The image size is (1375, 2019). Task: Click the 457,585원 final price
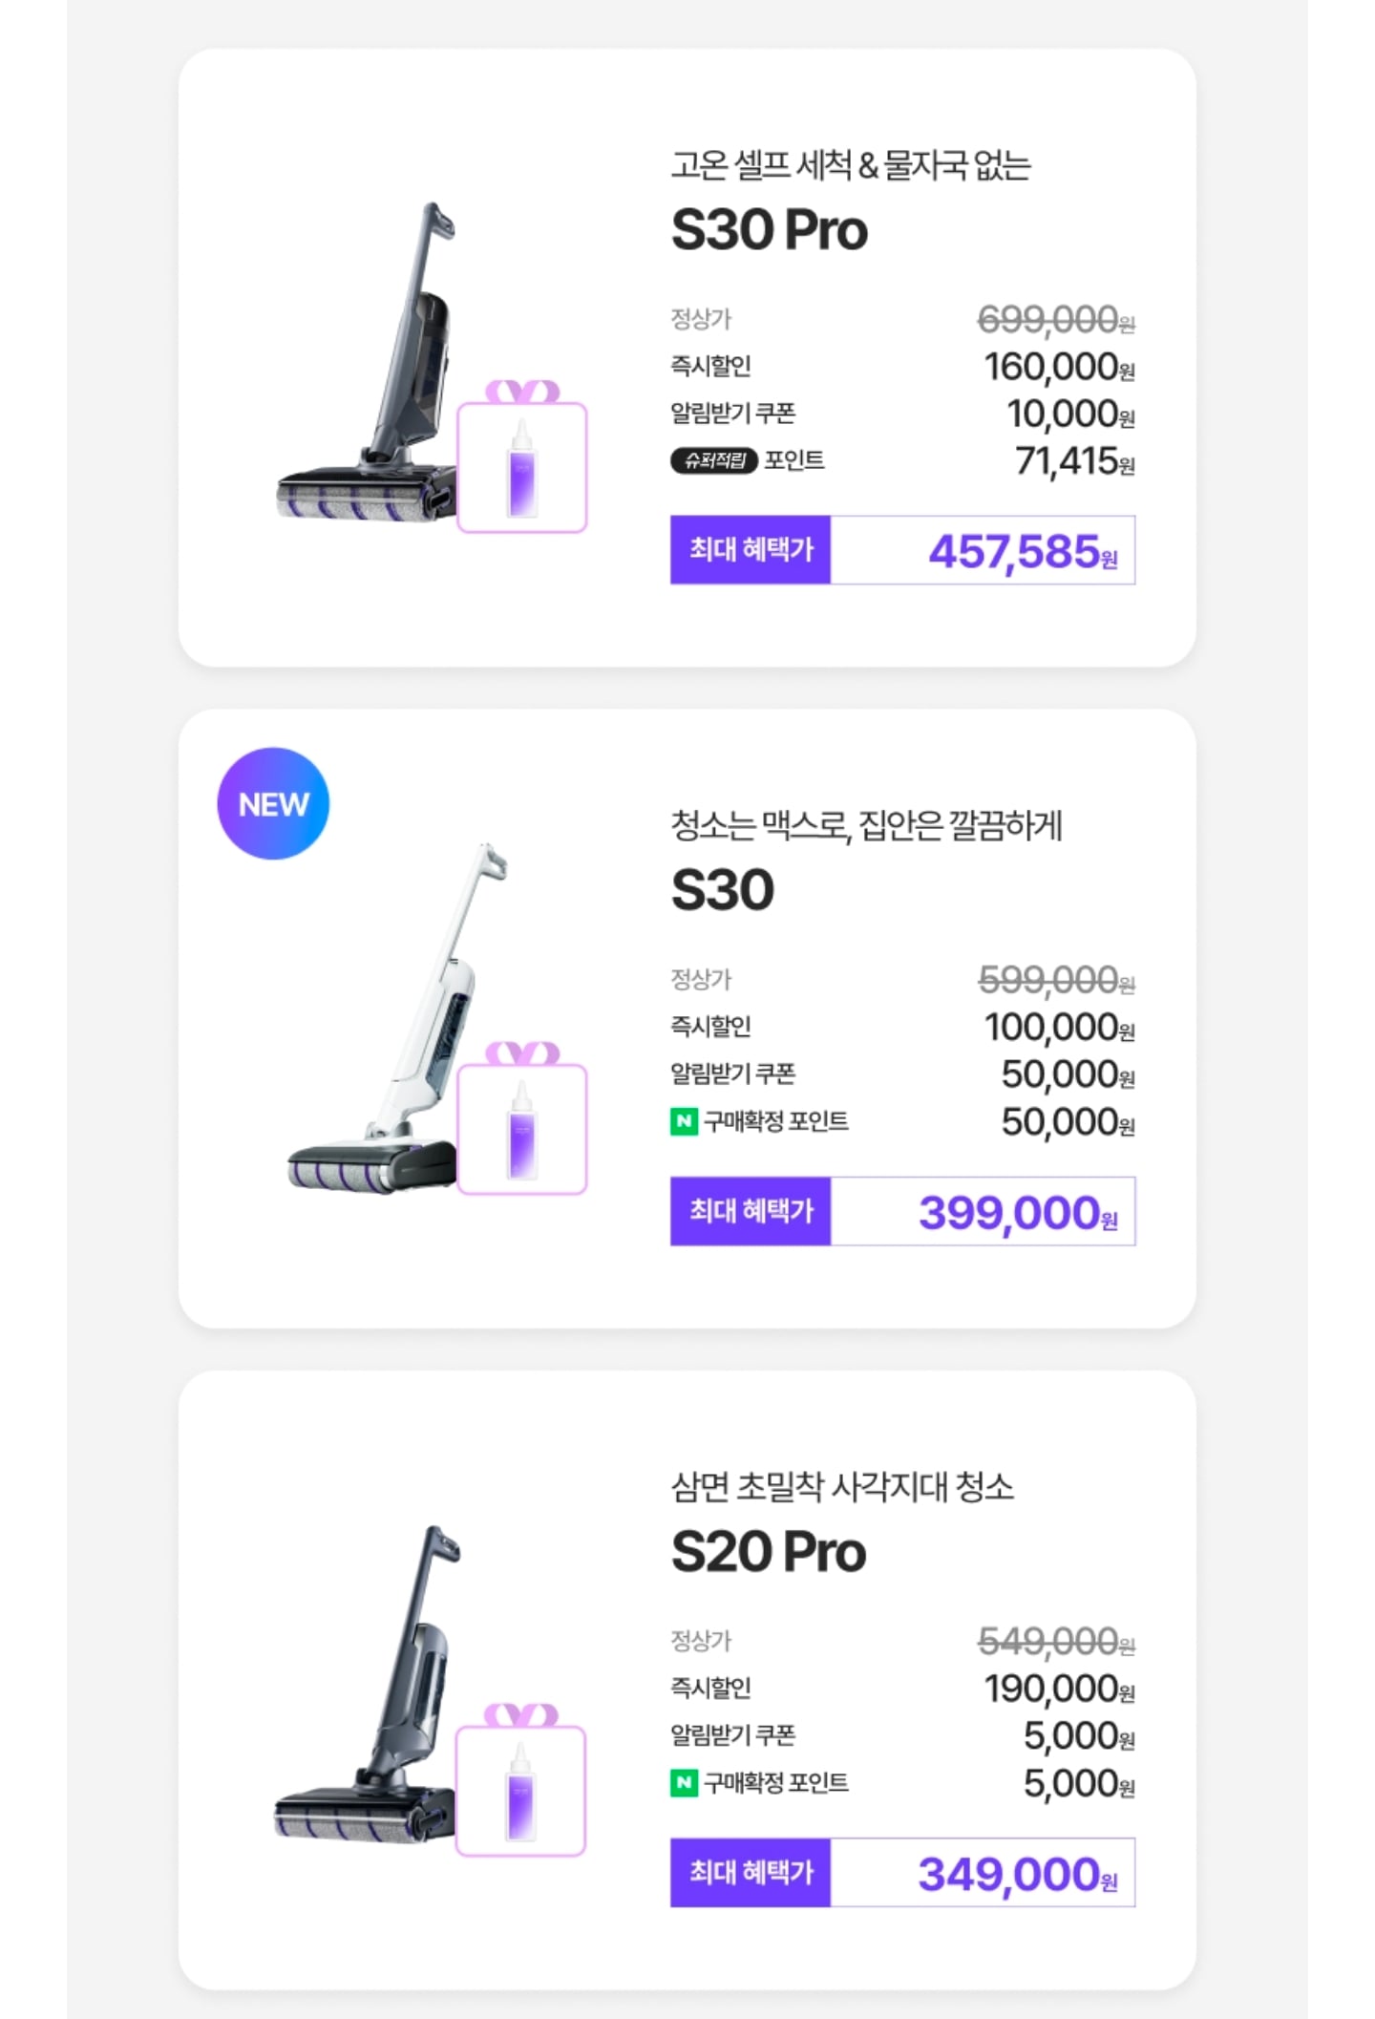click(1022, 551)
